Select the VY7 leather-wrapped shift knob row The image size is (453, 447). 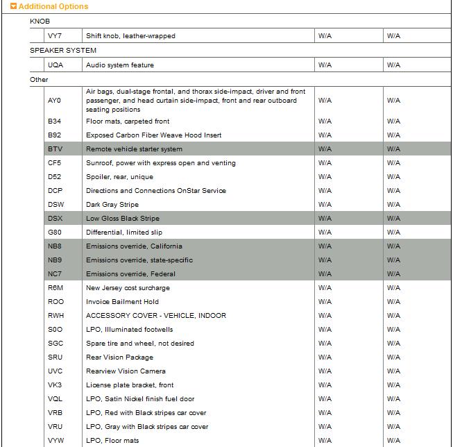130,36
